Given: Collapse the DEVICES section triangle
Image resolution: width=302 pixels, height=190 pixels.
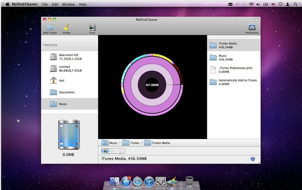Looking at the screenshot, I should tap(44, 45).
